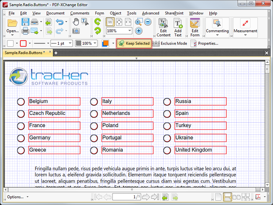The width and height of the screenshot is (273, 205).
Task: Select the Belgium radio button
Action: coord(21,102)
